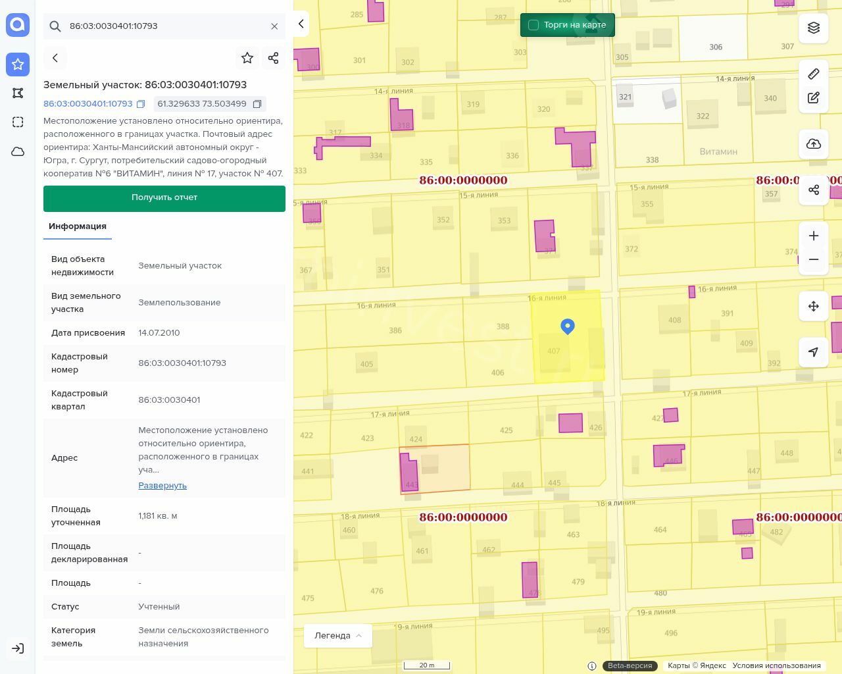
Task: Click the geolocation arrow icon
Action: pyautogui.click(x=814, y=352)
